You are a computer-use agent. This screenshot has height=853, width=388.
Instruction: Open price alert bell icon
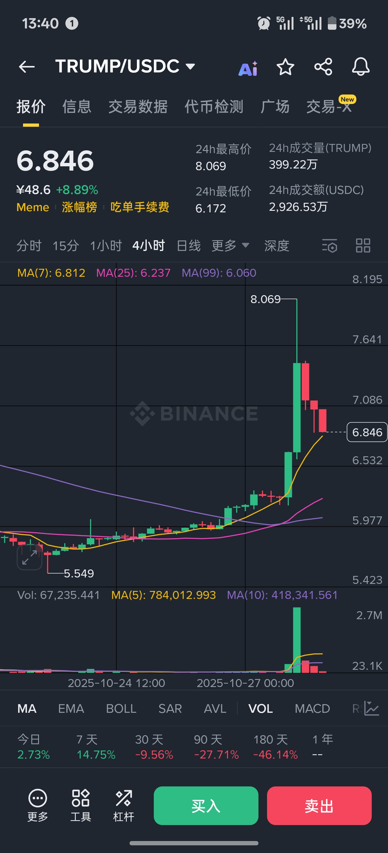tap(360, 67)
